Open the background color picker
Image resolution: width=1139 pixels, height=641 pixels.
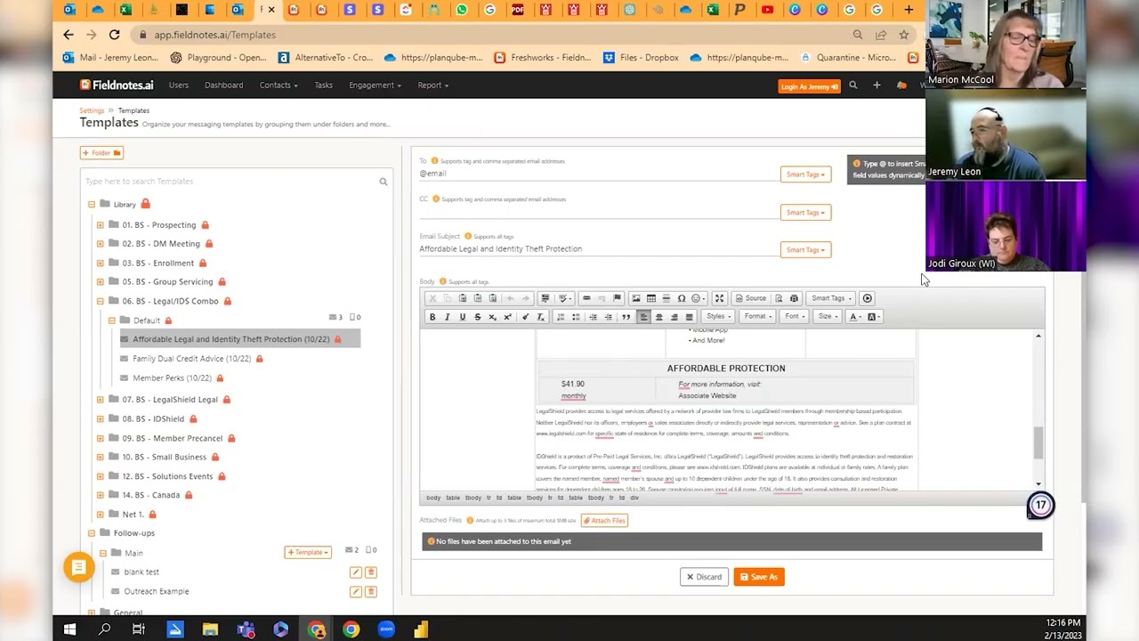[x=874, y=317]
